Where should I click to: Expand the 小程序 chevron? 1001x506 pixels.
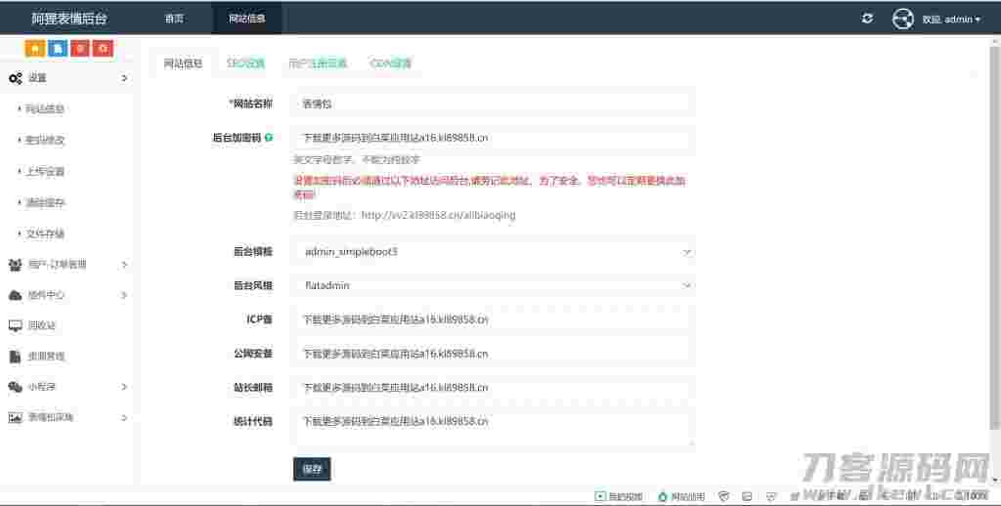coord(124,387)
